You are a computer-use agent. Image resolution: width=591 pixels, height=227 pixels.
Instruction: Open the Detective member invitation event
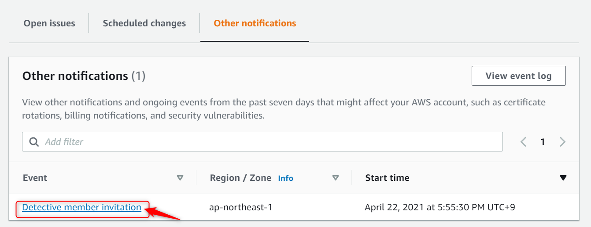pyautogui.click(x=81, y=207)
